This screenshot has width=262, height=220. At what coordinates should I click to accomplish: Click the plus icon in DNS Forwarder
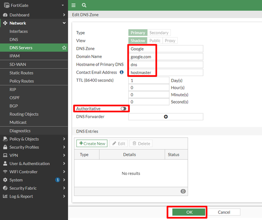166,117
